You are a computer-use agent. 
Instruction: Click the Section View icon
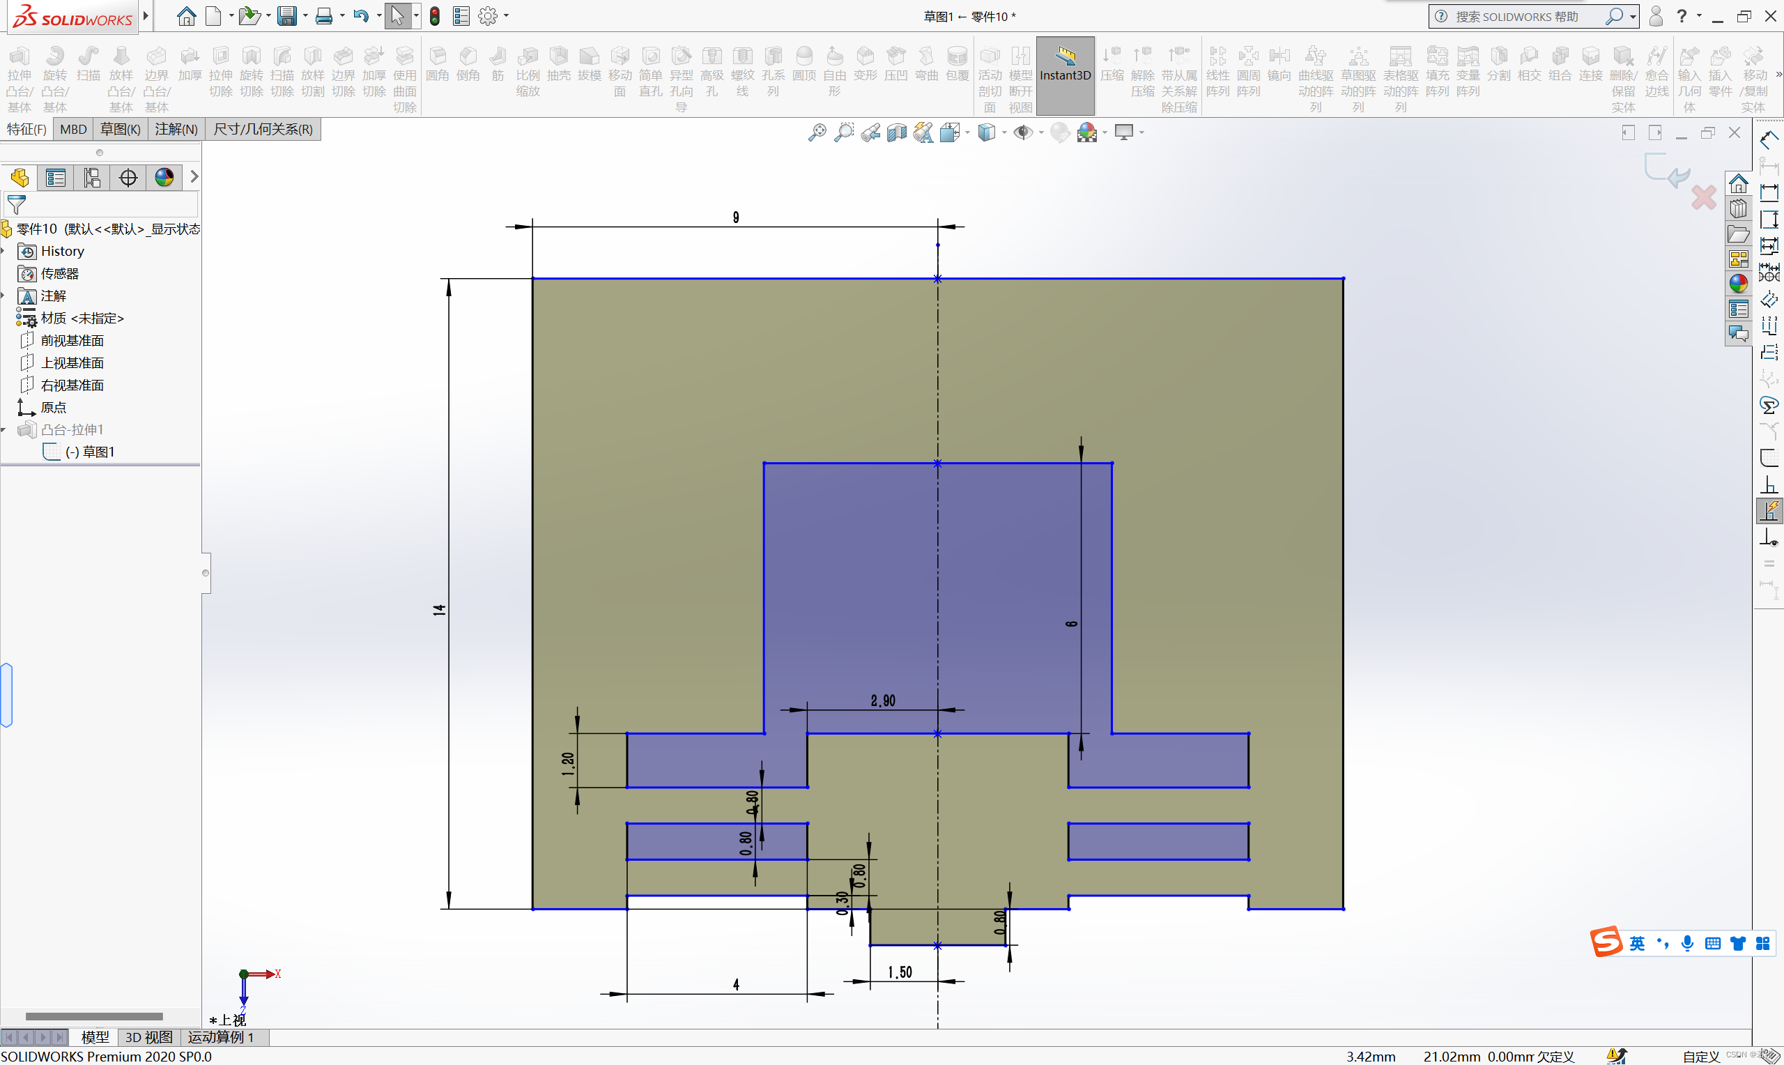pyautogui.click(x=896, y=132)
